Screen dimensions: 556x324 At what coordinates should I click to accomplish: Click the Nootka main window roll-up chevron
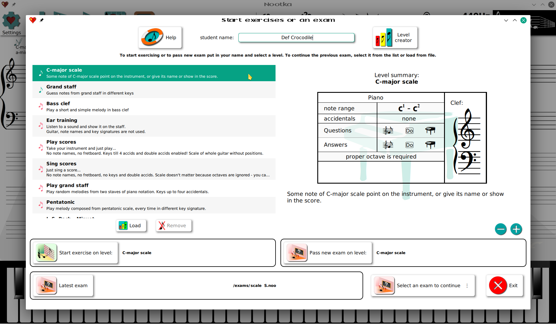pos(543,5)
